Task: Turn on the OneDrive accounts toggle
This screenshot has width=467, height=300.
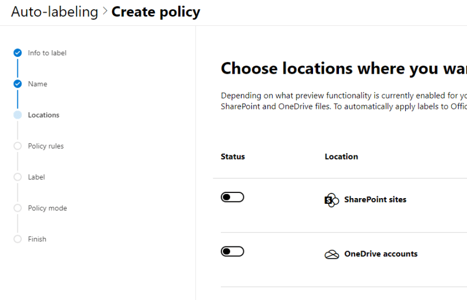Action: (x=232, y=252)
